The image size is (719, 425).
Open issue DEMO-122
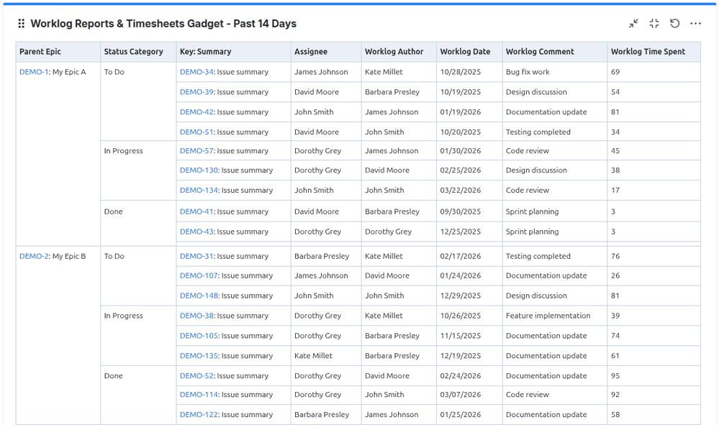[x=199, y=414]
